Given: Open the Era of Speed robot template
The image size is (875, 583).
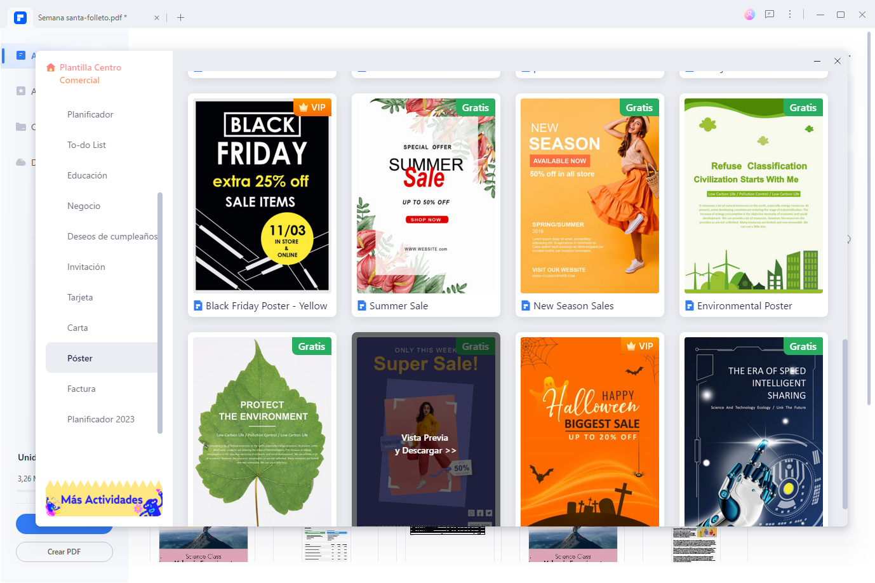Looking at the screenshot, I should [x=754, y=432].
